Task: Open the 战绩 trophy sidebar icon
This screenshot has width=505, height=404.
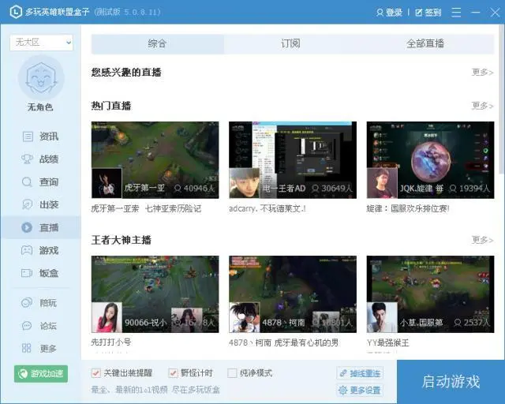Action: [27, 159]
